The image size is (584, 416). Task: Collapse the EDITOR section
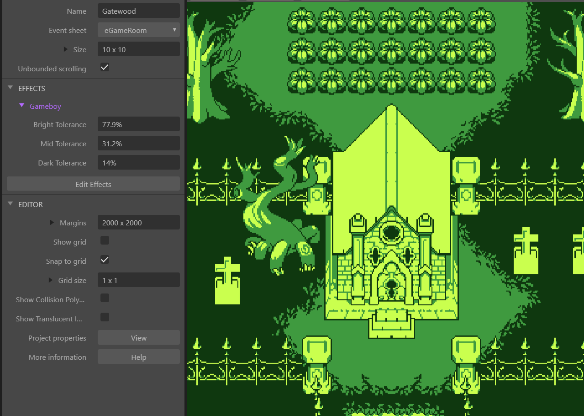[11, 204]
